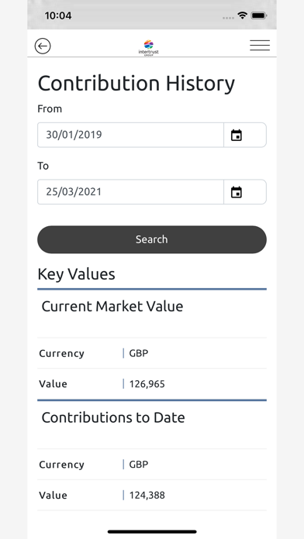Viewport: 304px width, 539px height.
Task: Click the Search button
Action: pos(152,239)
